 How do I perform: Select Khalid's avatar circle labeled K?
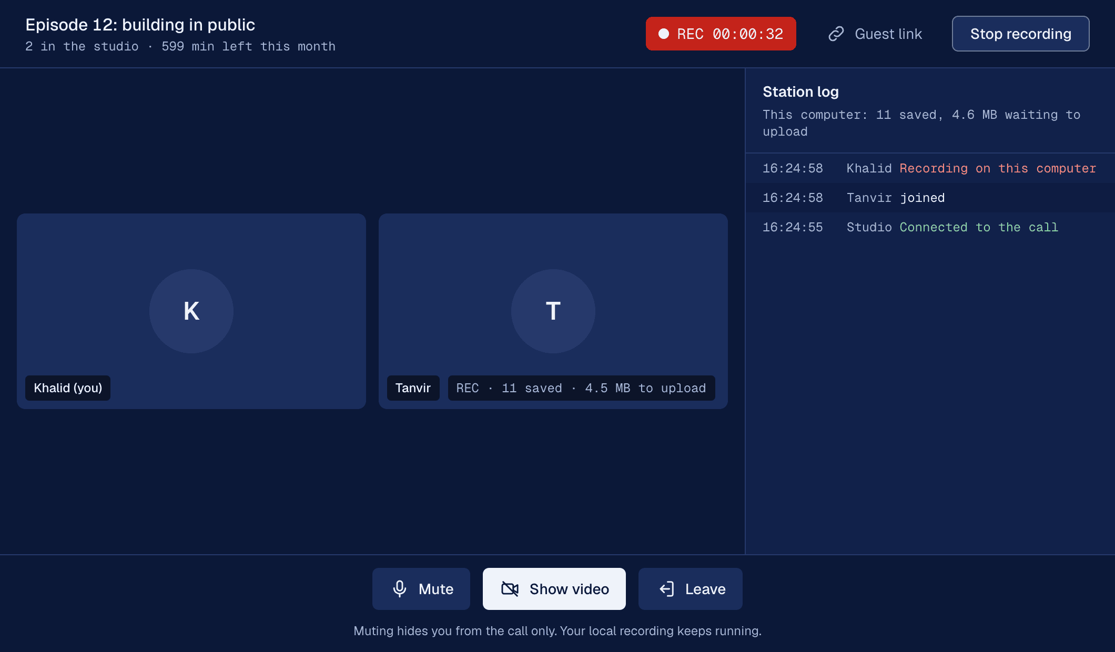pyautogui.click(x=191, y=311)
